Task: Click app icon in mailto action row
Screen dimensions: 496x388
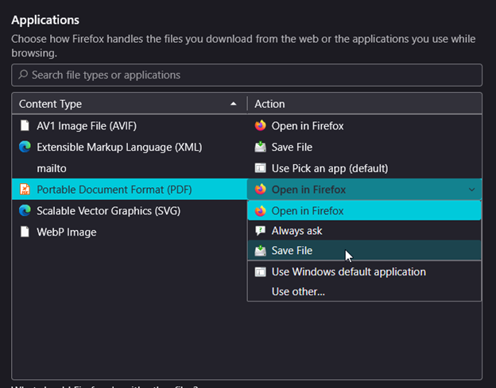Action: [x=261, y=168]
